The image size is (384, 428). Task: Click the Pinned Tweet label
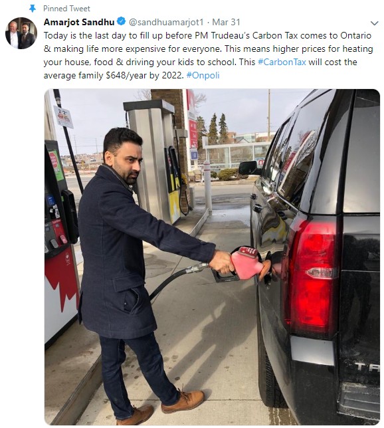tap(66, 9)
